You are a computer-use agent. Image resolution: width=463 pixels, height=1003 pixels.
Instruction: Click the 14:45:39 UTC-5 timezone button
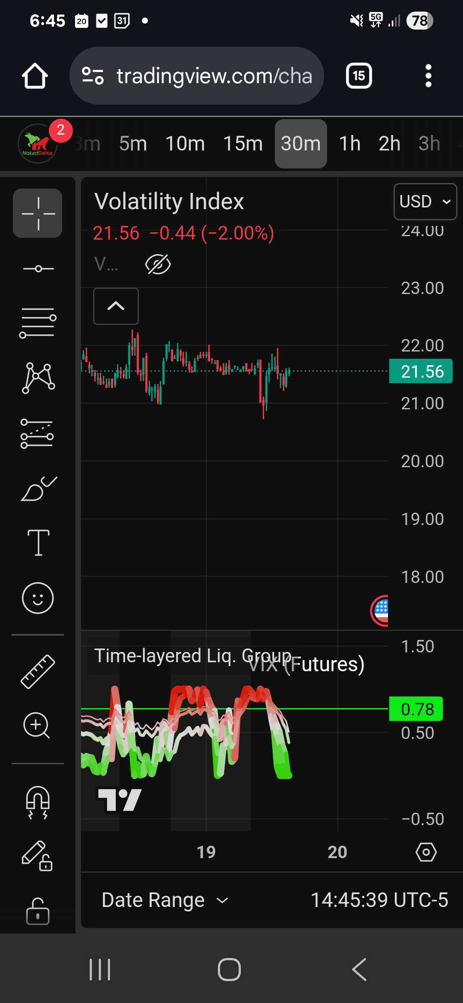click(x=379, y=900)
